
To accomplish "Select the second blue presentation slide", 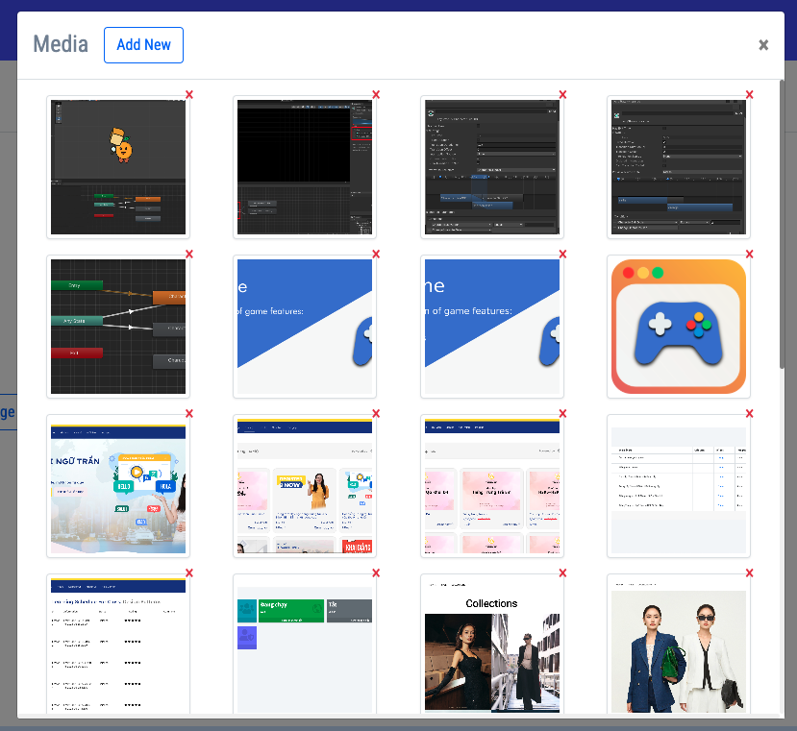I will point(491,327).
